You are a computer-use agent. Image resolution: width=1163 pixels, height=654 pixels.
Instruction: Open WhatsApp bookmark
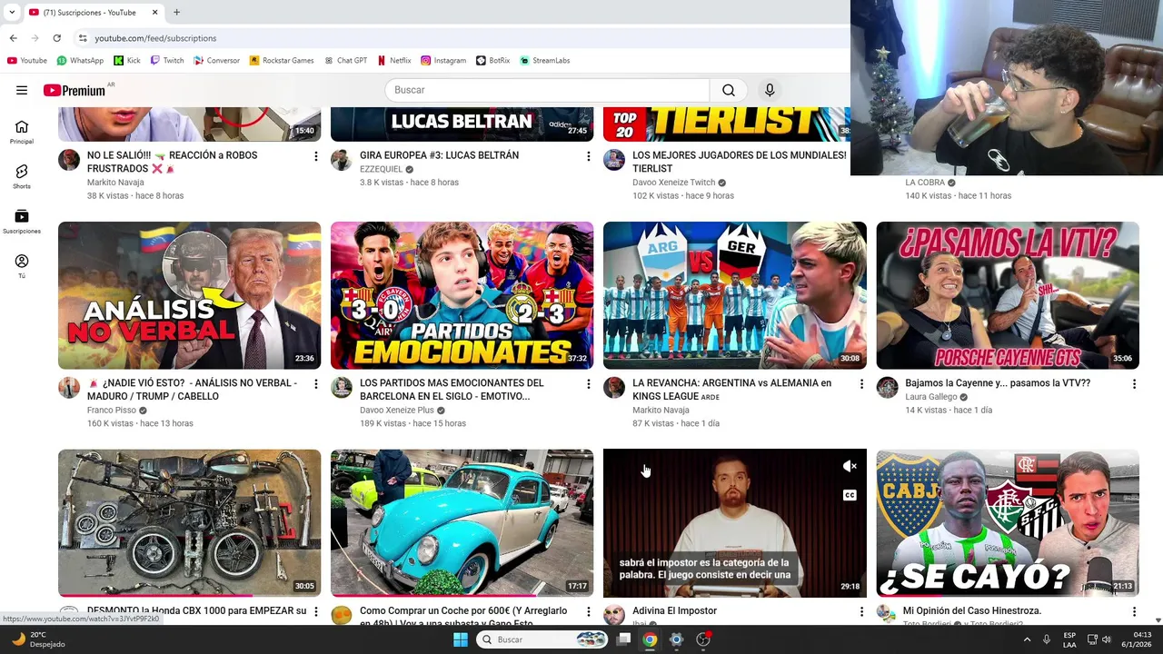(80, 61)
